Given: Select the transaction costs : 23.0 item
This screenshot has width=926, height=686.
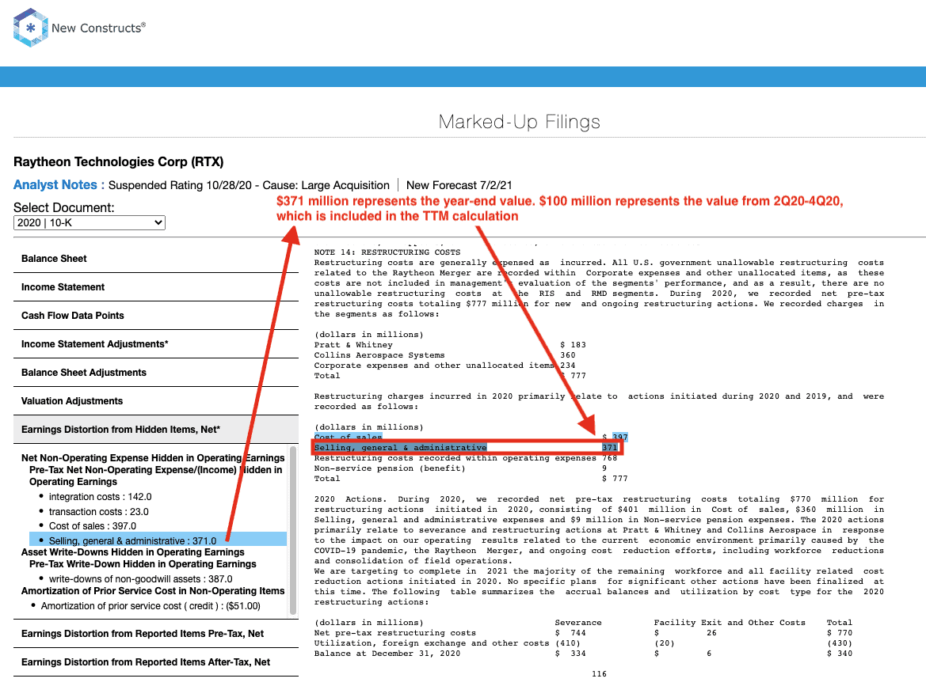Looking at the screenshot, I should coord(99,511).
